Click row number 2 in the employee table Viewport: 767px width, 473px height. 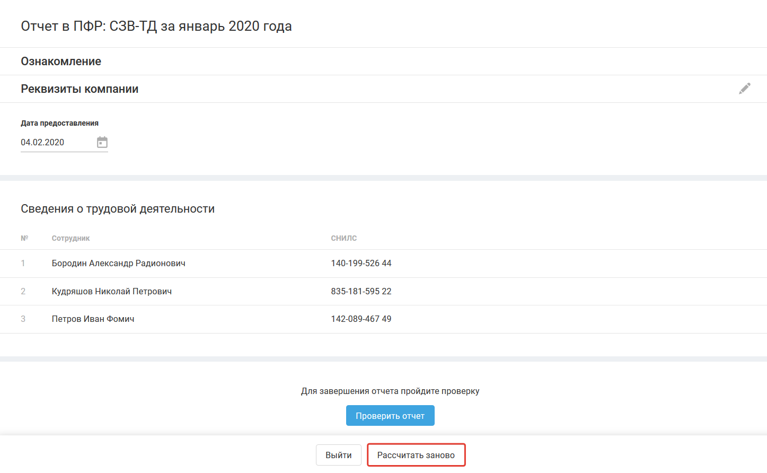[23, 292]
